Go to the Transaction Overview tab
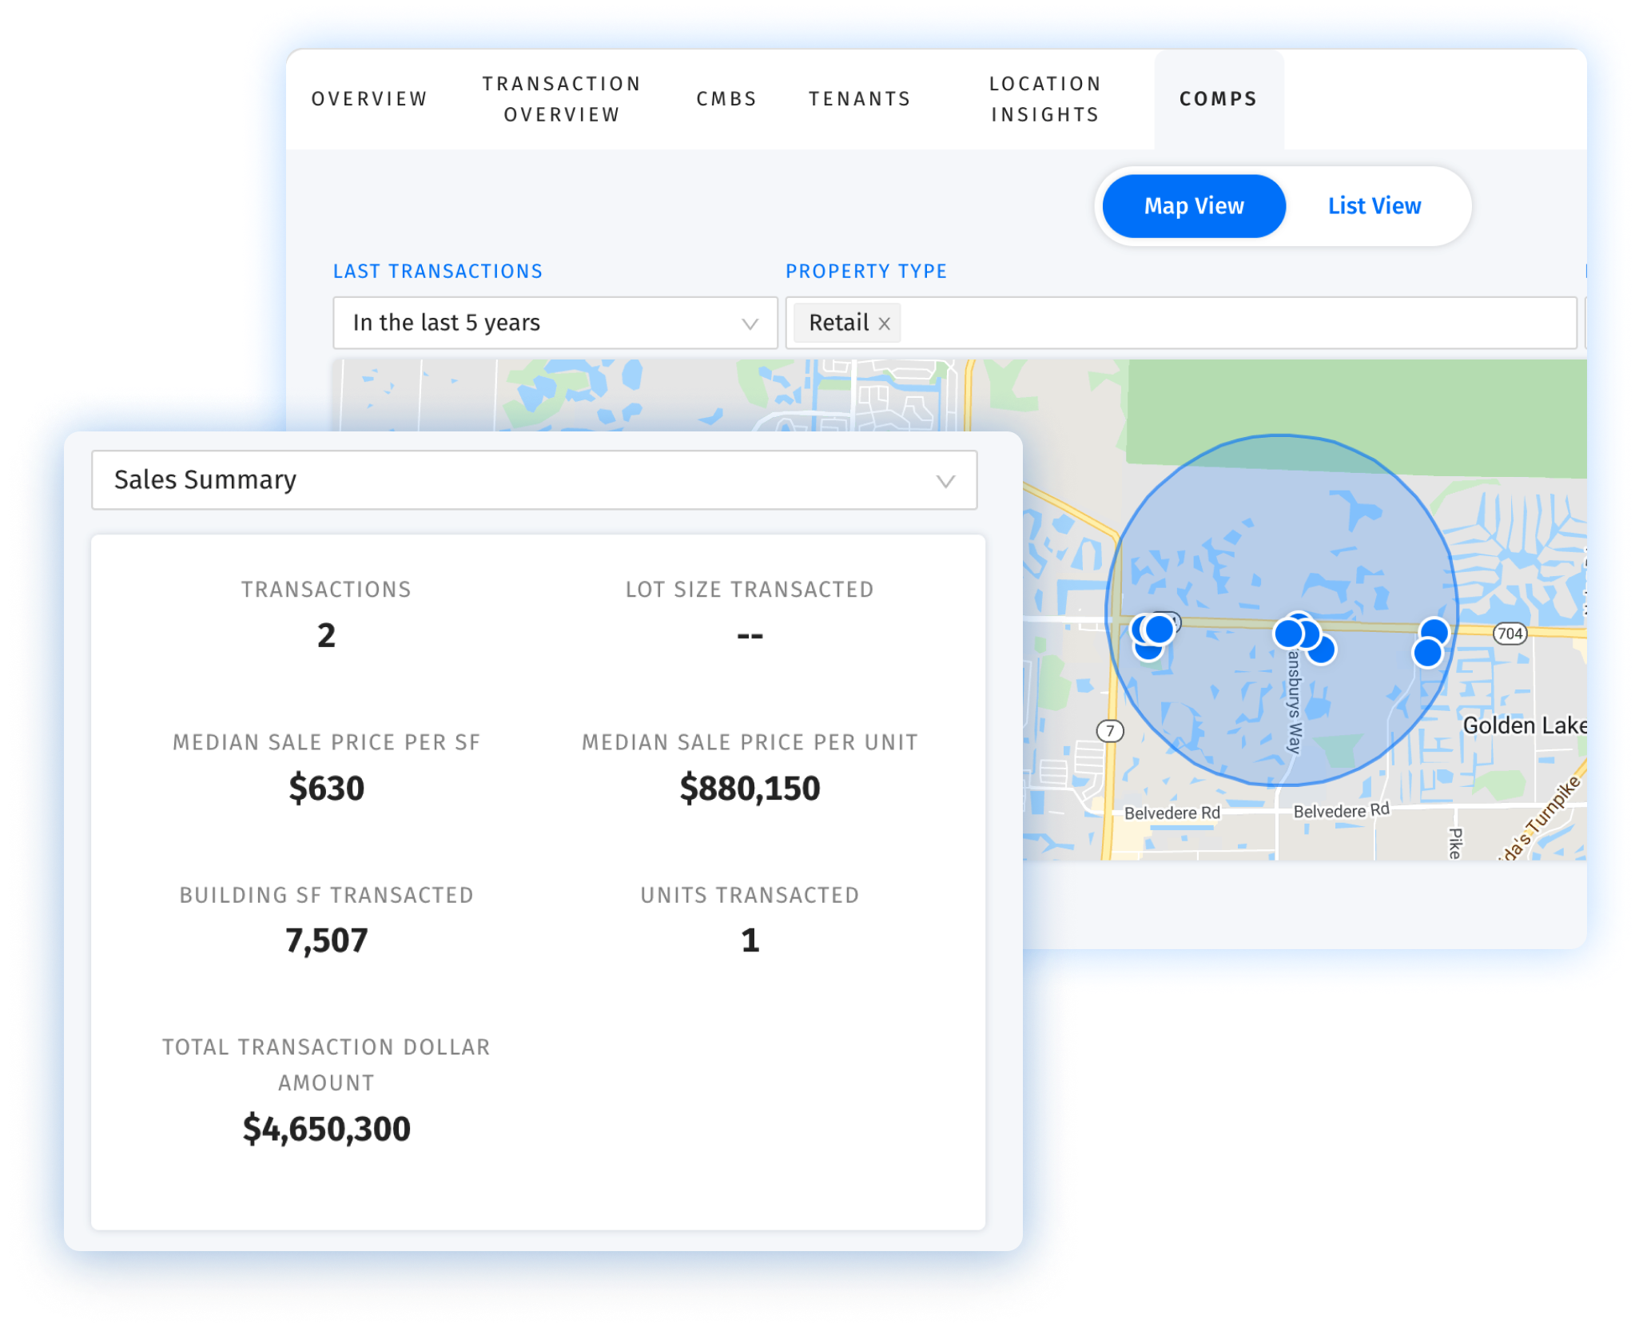The width and height of the screenshot is (1635, 1331). pos(562,99)
